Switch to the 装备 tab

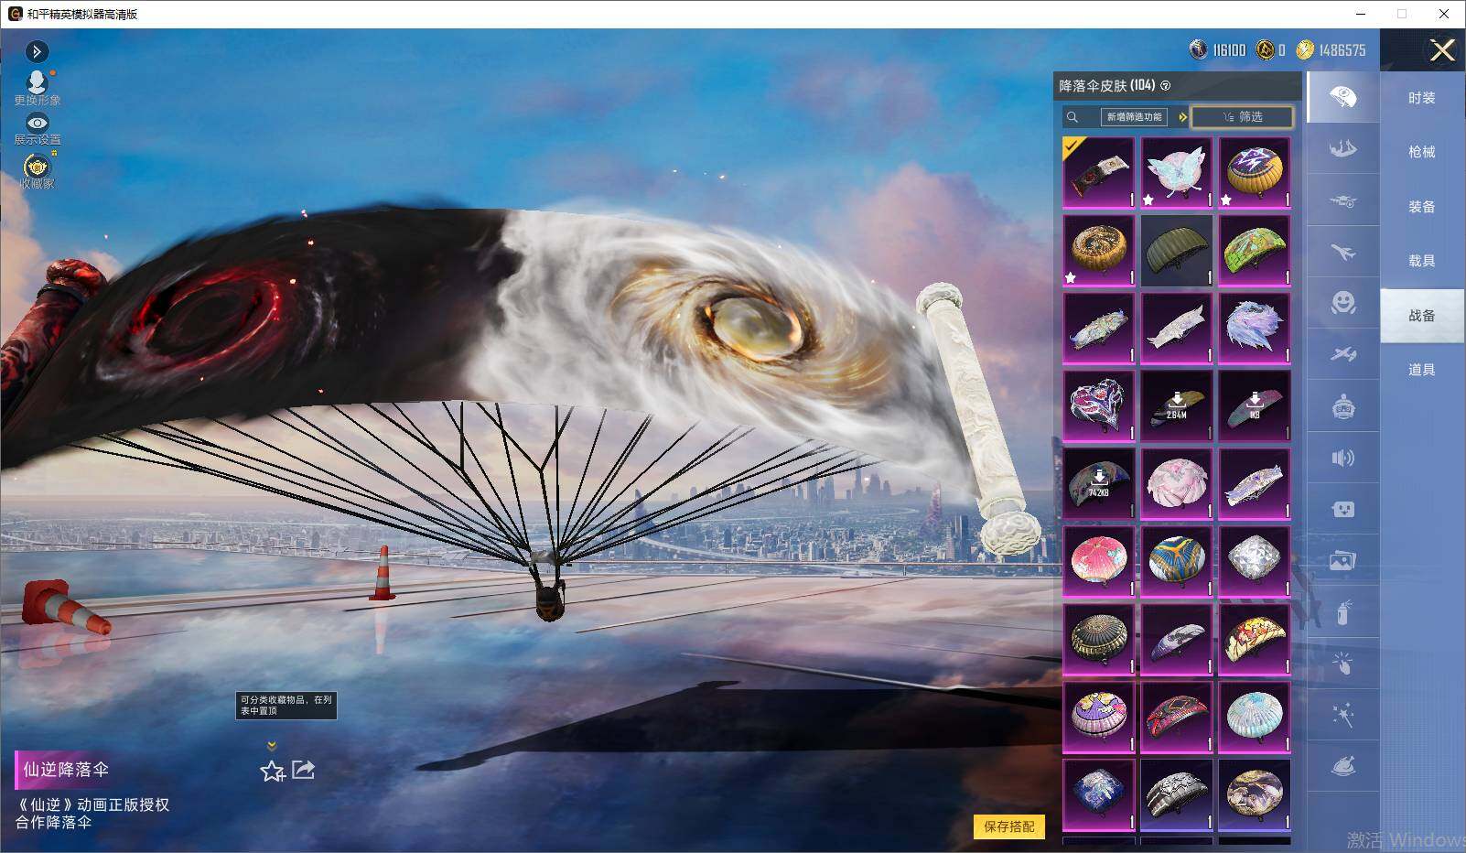[1422, 207]
